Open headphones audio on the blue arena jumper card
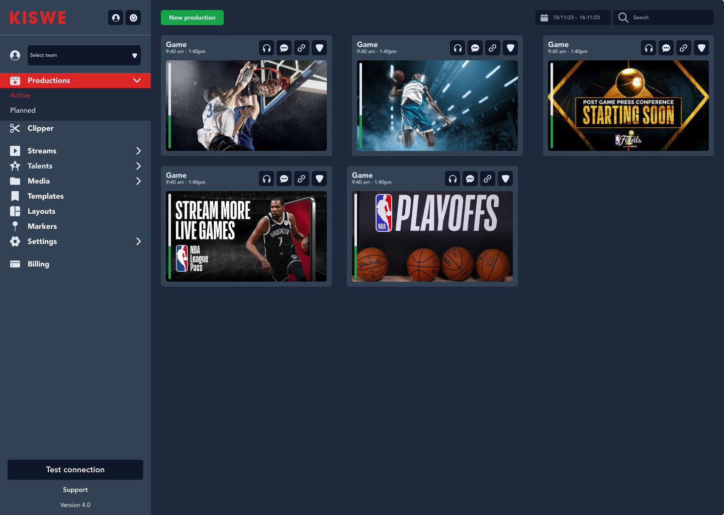The image size is (724, 515). pos(458,48)
